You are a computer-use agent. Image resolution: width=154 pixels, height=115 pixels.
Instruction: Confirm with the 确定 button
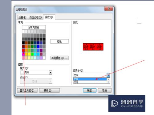click(x=90, y=90)
